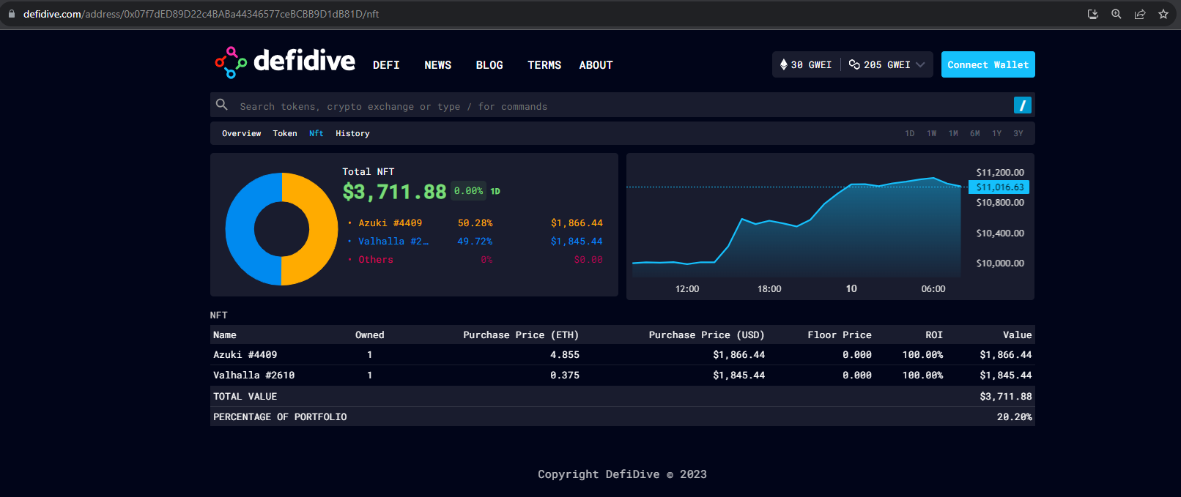This screenshot has width=1181, height=497.
Task: Open the NEWS menu item
Action: [x=438, y=65]
